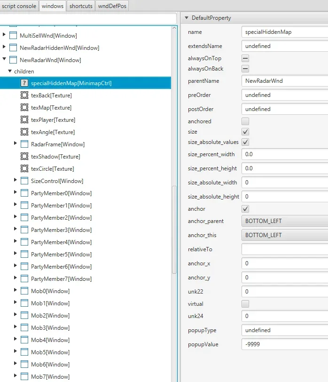Select the Mob7[Window] tree row

pyautogui.click(x=86, y=377)
